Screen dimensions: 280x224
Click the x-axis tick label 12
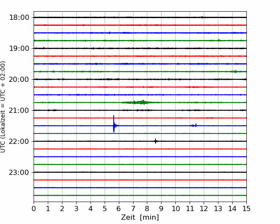pos(204,208)
